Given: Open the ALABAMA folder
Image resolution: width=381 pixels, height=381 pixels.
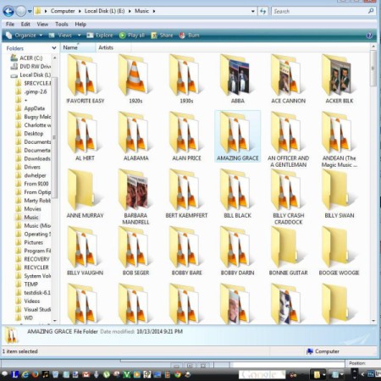Looking at the screenshot, I should pyautogui.click(x=135, y=136).
